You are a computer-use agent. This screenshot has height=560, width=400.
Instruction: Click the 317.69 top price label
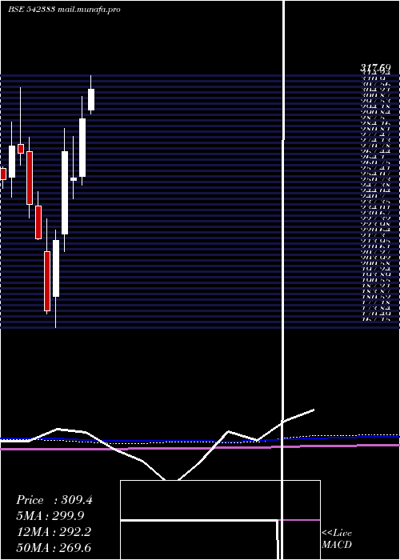(x=375, y=67)
